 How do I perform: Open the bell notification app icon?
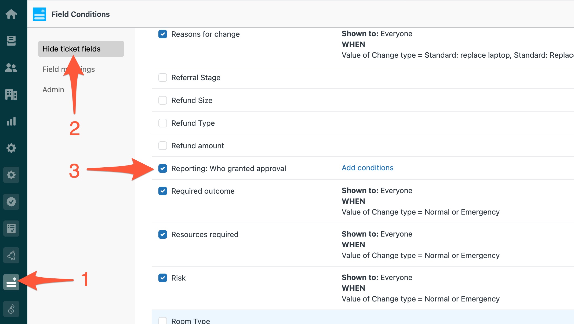point(11,255)
